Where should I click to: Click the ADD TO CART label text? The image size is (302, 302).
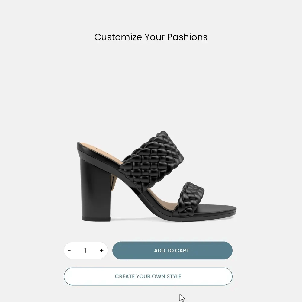[x=172, y=250]
